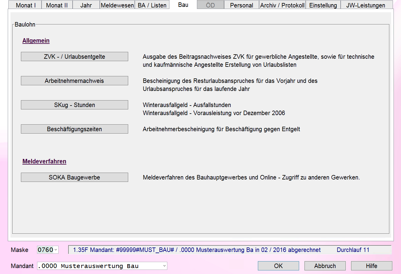Viewport: 401px width, 274px height.
Task: Click 'Bescheinigung des Resturlaubsanspruches' description
Action: tap(230, 85)
